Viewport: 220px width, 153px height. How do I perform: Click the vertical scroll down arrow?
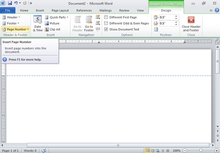(218, 127)
